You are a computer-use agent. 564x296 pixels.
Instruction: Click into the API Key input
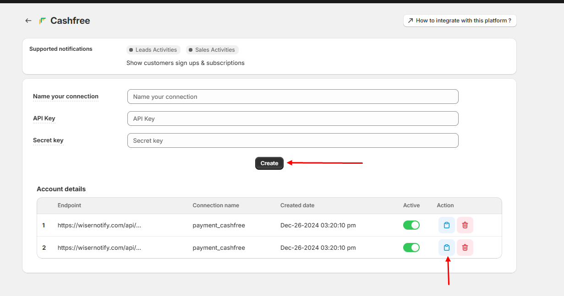[293, 118]
